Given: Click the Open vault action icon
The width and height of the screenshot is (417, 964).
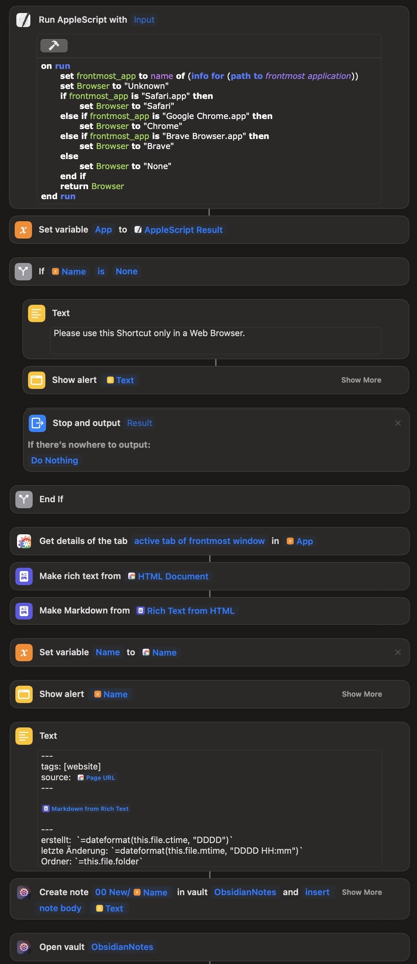Looking at the screenshot, I should [x=24, y=947].
